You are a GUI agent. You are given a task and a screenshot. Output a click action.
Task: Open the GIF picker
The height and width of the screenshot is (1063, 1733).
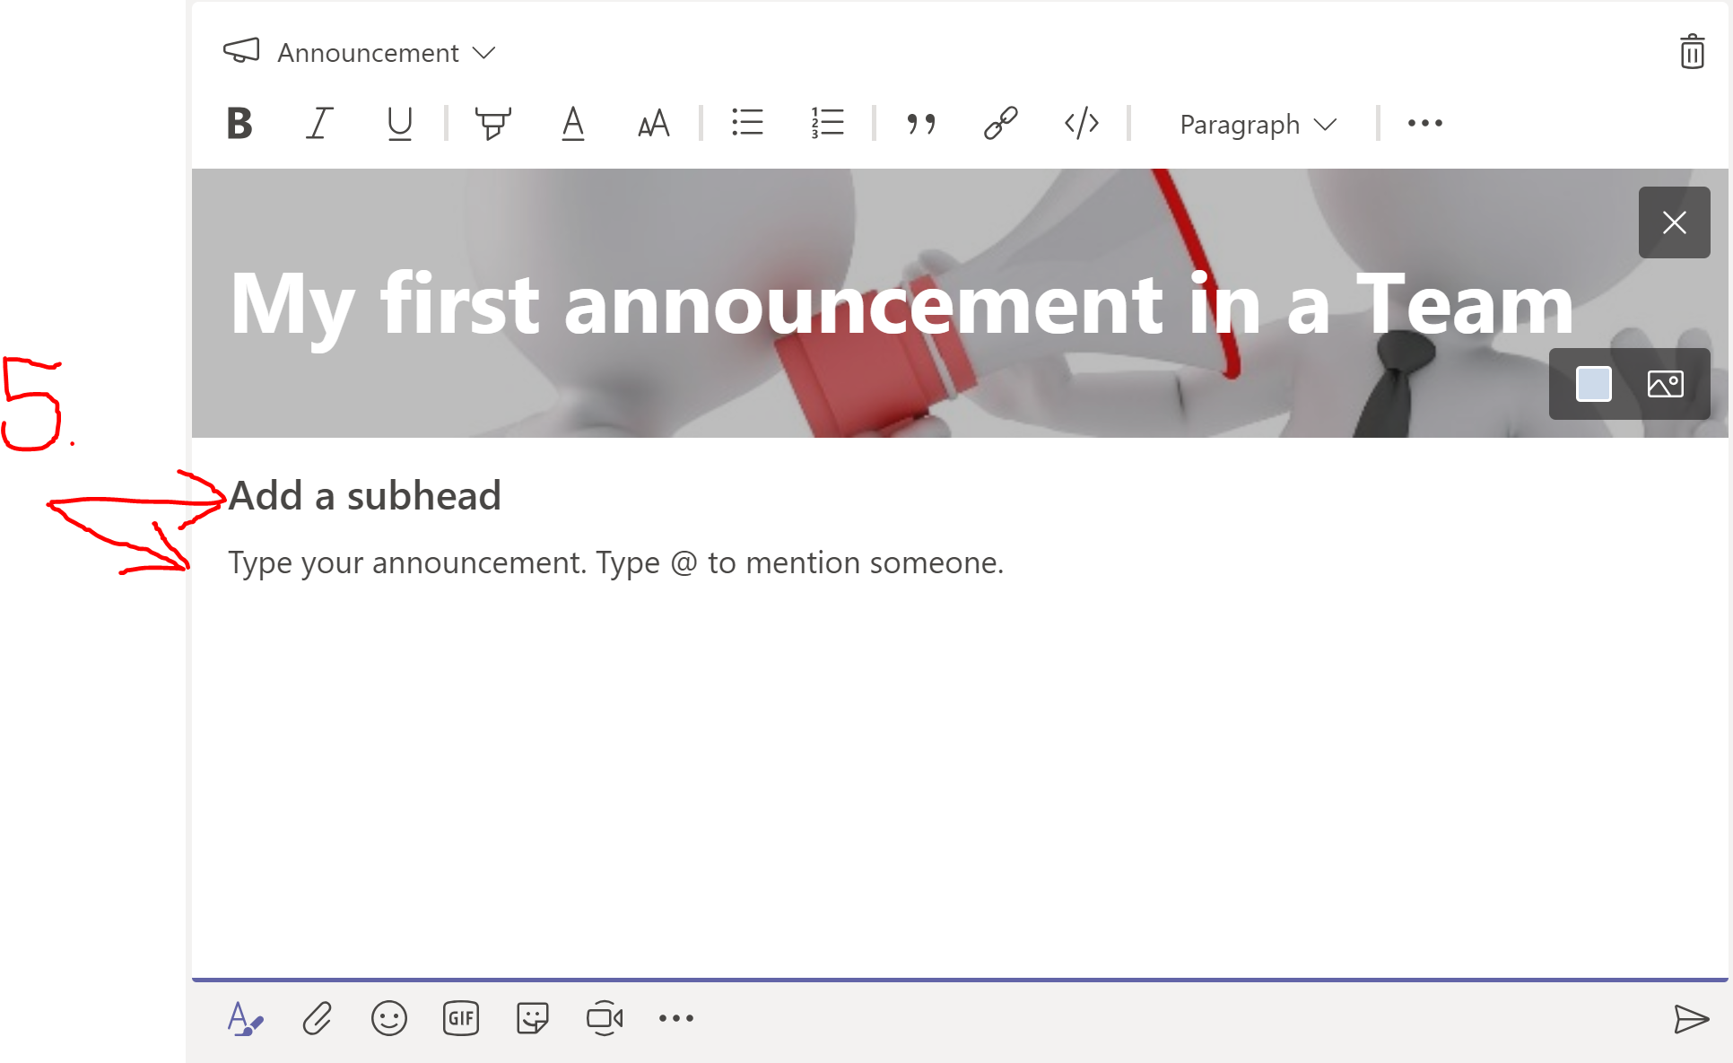pyautogui.click(x=461, y=1019)
